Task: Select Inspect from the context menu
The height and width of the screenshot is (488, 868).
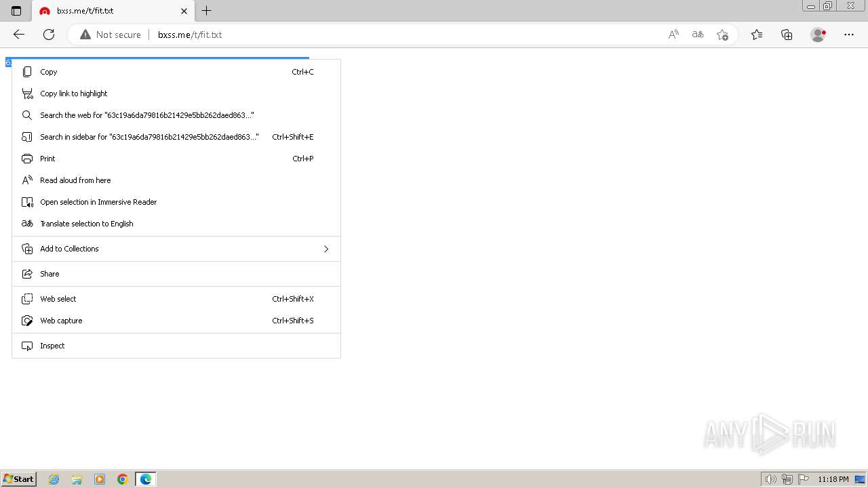Action: (176, 346)
